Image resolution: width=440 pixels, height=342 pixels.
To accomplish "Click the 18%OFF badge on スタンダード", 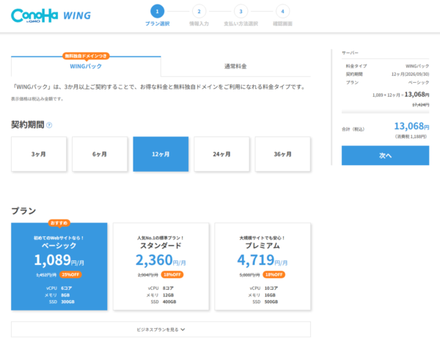I will pos(173,274).
